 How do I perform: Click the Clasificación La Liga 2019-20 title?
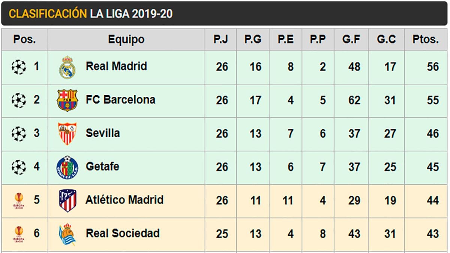pyautogui.click(x=90, y=14)
